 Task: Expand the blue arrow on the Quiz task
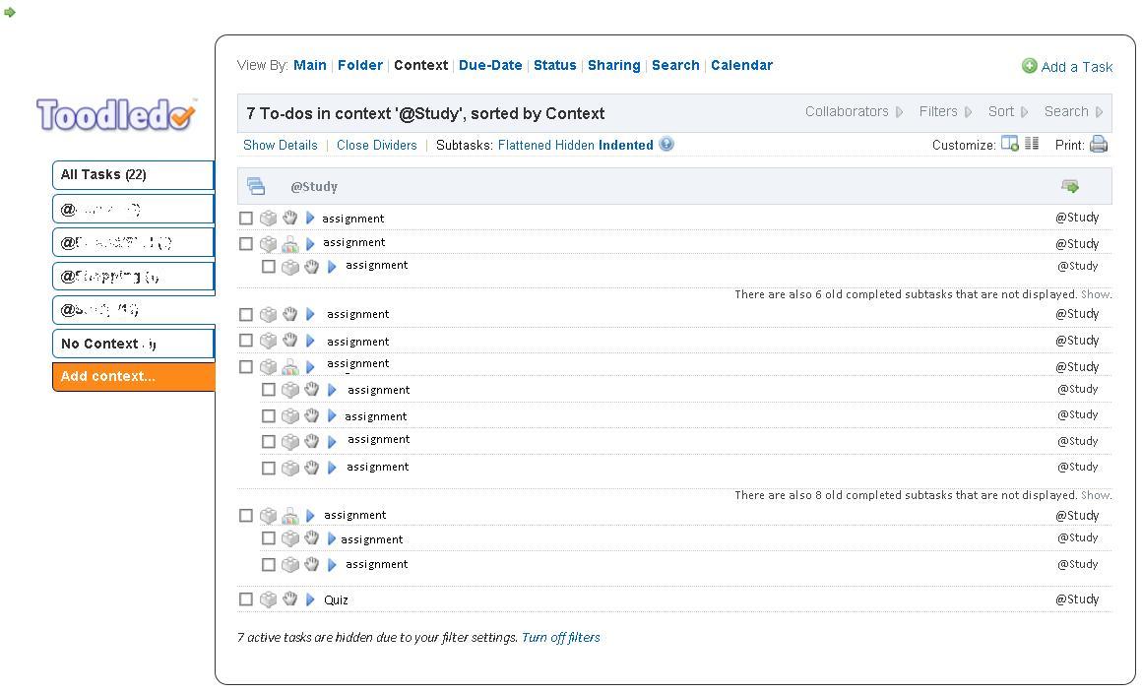coord(310,599)
